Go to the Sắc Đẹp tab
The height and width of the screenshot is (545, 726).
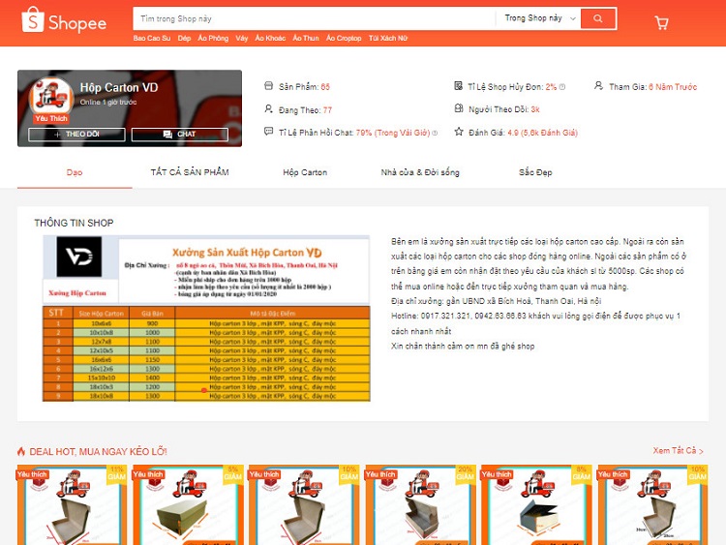tap(535, 172)
